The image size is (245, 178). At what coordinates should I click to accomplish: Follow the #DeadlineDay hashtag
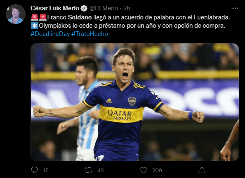click(50, 34)
